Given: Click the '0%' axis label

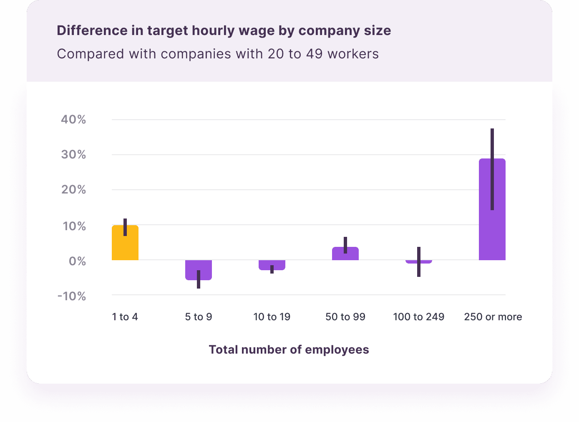Looking at the screenshot, I should [78, 261].
